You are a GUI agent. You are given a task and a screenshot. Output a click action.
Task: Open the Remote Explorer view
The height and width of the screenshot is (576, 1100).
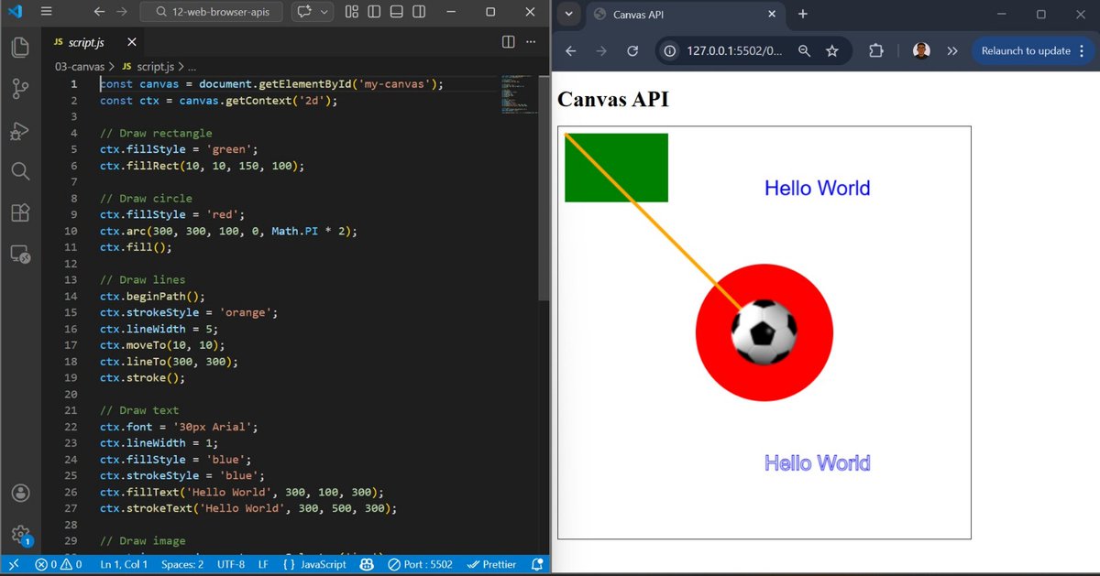[20, 255]
